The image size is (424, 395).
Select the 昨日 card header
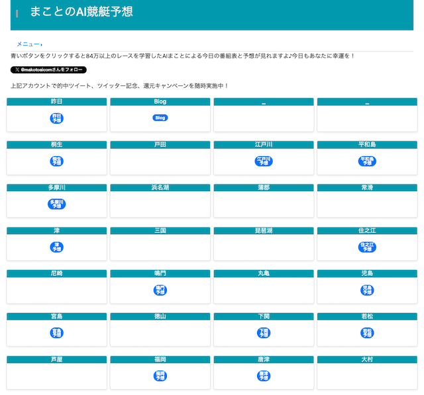pyautogui.click(x=56, y=101)
